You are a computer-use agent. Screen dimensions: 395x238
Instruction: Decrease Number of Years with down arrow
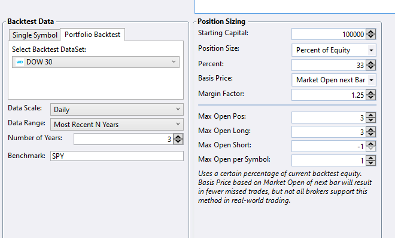coord(178,141)
